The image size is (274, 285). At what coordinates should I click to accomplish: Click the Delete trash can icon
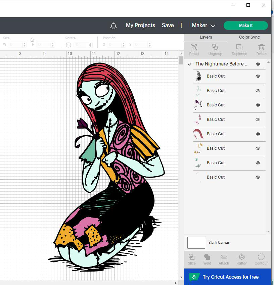pyautogui.click(x=262, y=47)
